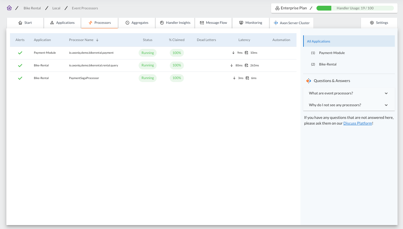Select the PaymentSagaProcessor name

click(84, 78)
